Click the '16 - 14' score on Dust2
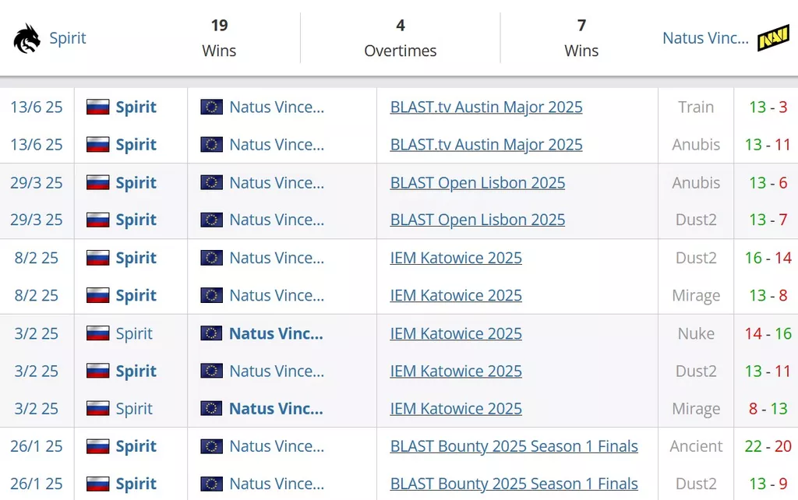798x500 pixels. coord(768,258)
